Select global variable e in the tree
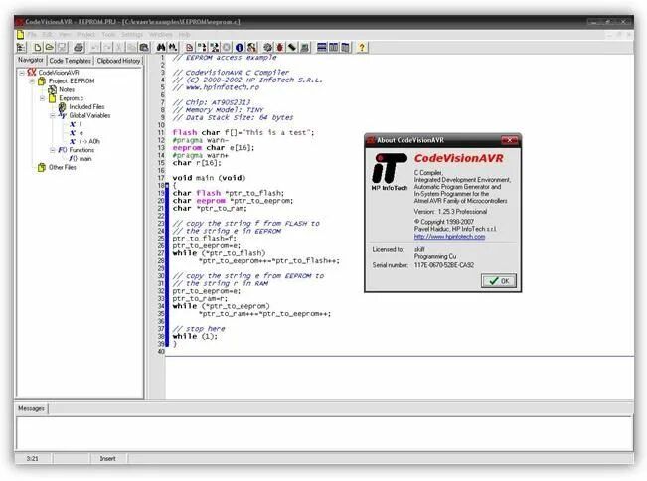 click(x=81, y=133)
